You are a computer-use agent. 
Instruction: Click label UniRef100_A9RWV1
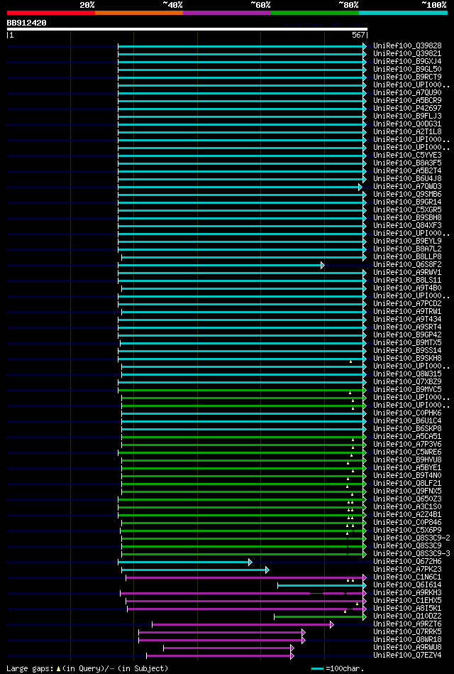(x=407, y=273)
